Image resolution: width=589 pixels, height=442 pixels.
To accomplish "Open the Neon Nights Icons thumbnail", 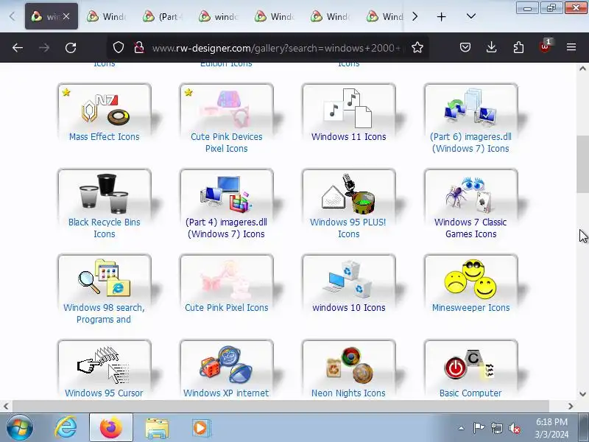I will coord(348,363).
